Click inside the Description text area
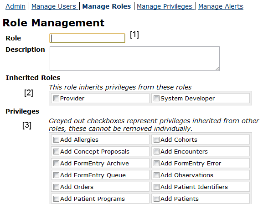Image resolution: width=263 pixels, height=204 pixels. click(134, 59)
